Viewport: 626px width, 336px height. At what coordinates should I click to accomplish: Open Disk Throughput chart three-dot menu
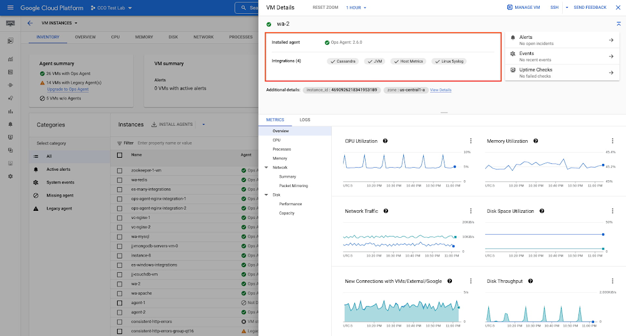click(612, 282)
